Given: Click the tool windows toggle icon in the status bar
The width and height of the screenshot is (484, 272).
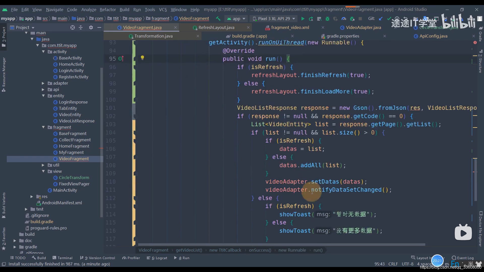Looking at the screenshot, I should coord(4,264).
